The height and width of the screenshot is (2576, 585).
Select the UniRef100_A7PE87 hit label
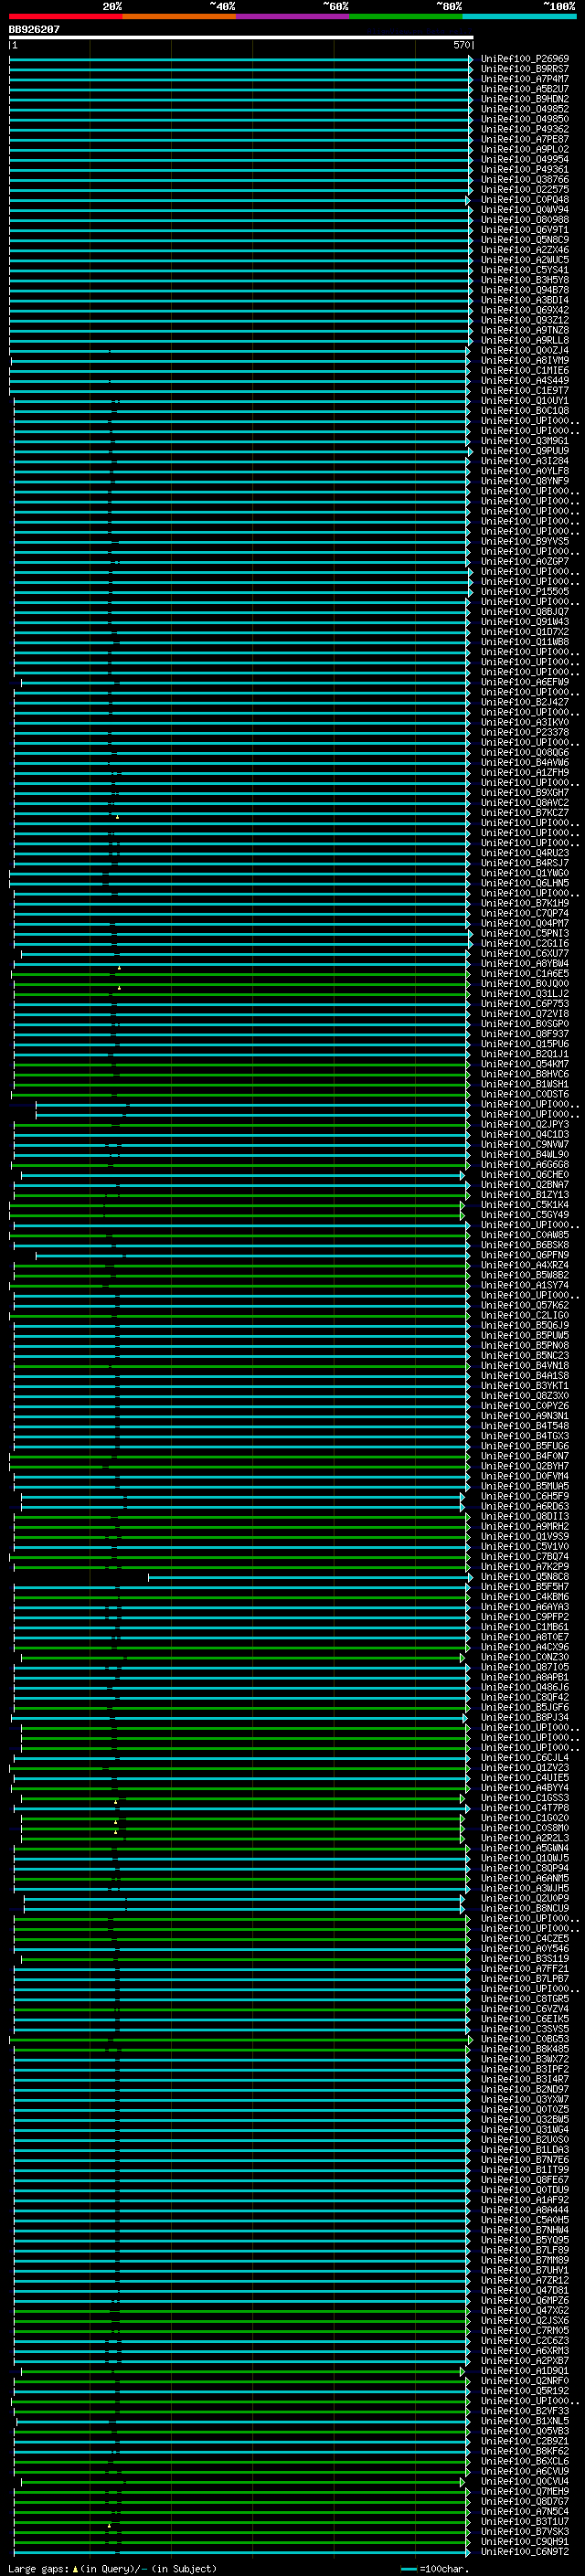(525, 139)
